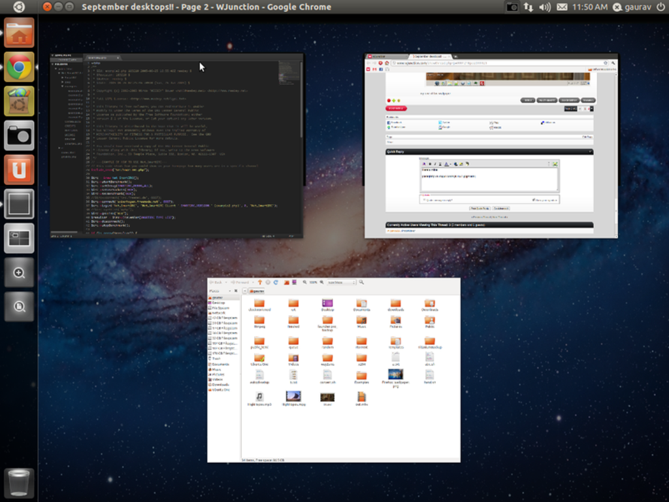This screenshot has width=669, height=502.
Task: Open the Home Folder launcher icon
Action: (x=19, y=33)
